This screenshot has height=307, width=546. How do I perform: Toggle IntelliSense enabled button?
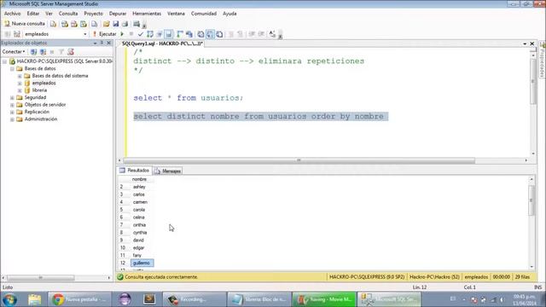[169, 34]
